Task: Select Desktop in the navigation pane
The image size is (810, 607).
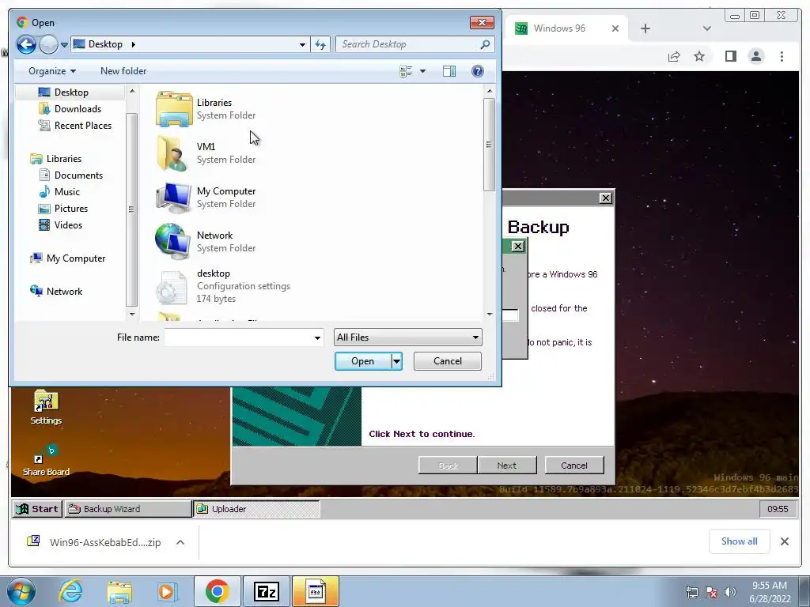Action: click(70, 92)
